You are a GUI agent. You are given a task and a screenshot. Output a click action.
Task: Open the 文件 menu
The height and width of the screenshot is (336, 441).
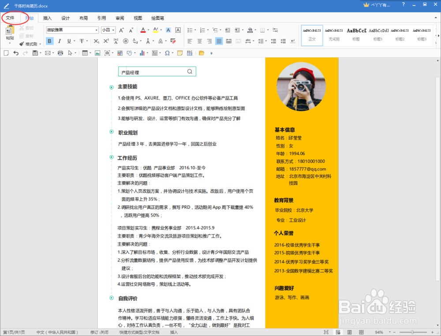[x=10, y=18]
